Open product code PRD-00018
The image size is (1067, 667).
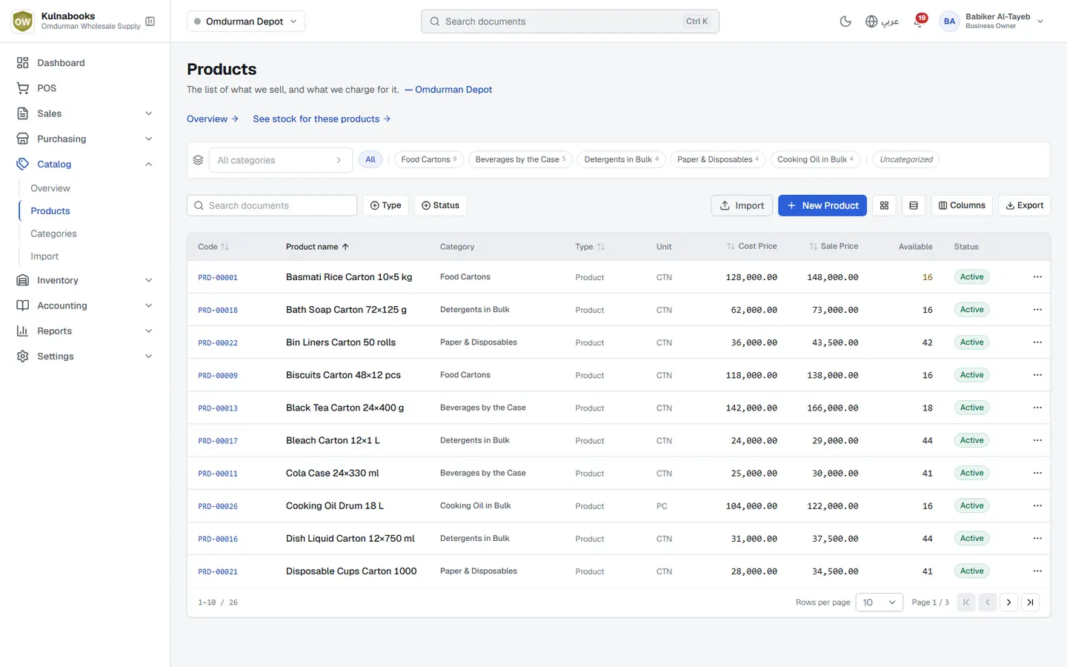218,311
